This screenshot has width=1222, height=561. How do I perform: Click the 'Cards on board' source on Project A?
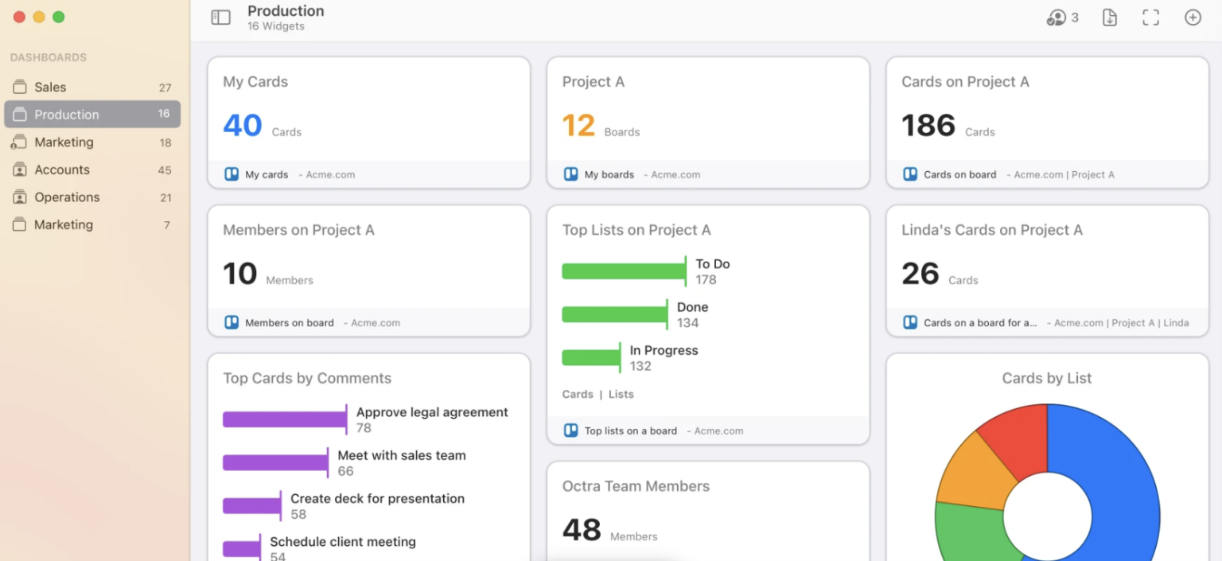coord(959,173)
